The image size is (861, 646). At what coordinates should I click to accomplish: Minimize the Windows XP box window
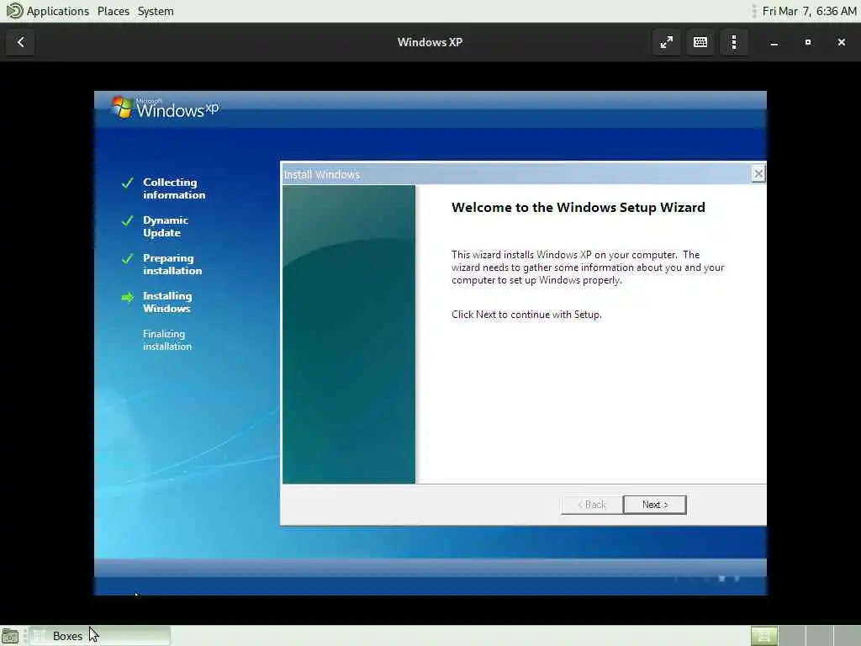774,42
